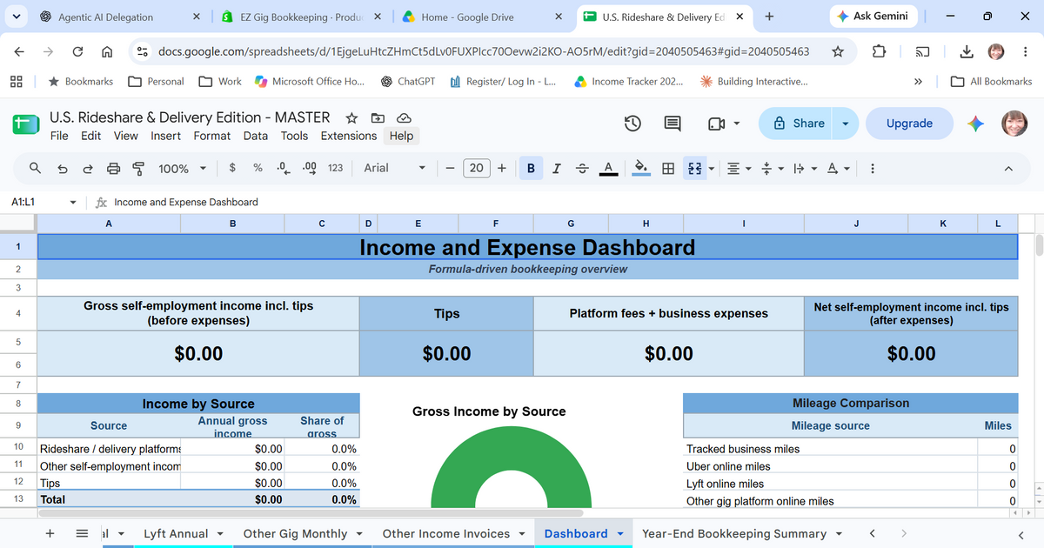The height and width of the screenshot is (548, 1044).
Task: Open the Extensions menu
Action: 349,136
